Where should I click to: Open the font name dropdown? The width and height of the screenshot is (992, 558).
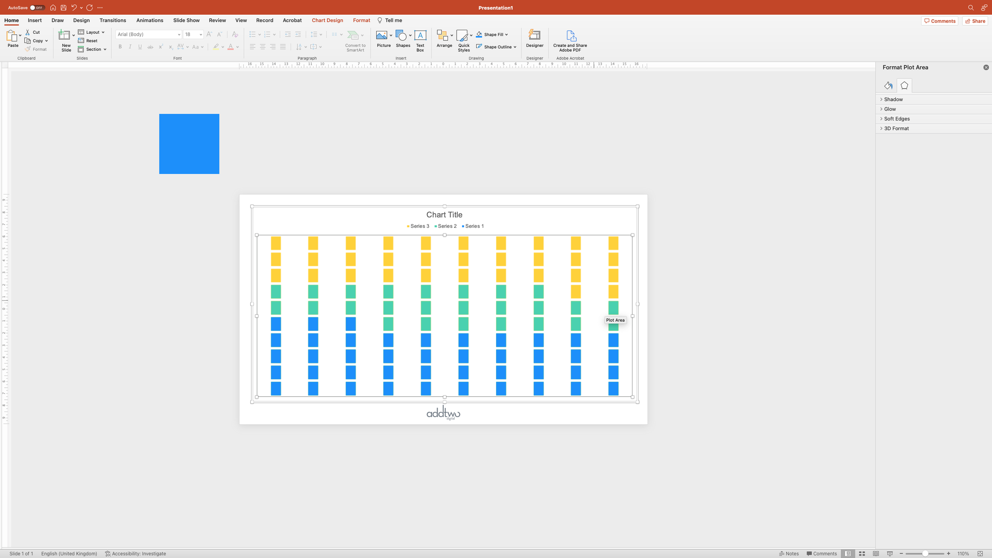pos(179,35)
